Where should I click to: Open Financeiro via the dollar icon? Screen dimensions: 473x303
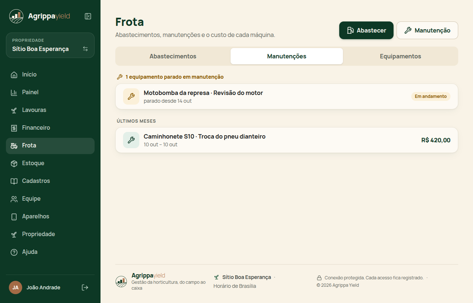coord(14,128)
